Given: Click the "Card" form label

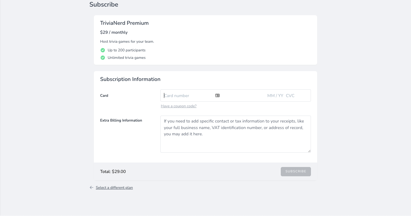Looking at the screenshot, I should pyautogui.click(x=104, y=95).
